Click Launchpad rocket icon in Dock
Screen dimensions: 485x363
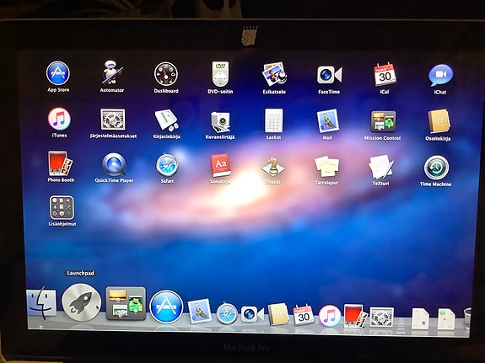81,302
